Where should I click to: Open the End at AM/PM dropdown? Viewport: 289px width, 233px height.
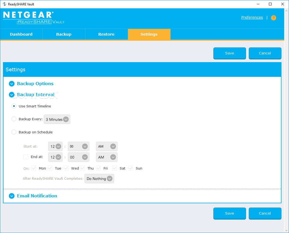point(107,157)
